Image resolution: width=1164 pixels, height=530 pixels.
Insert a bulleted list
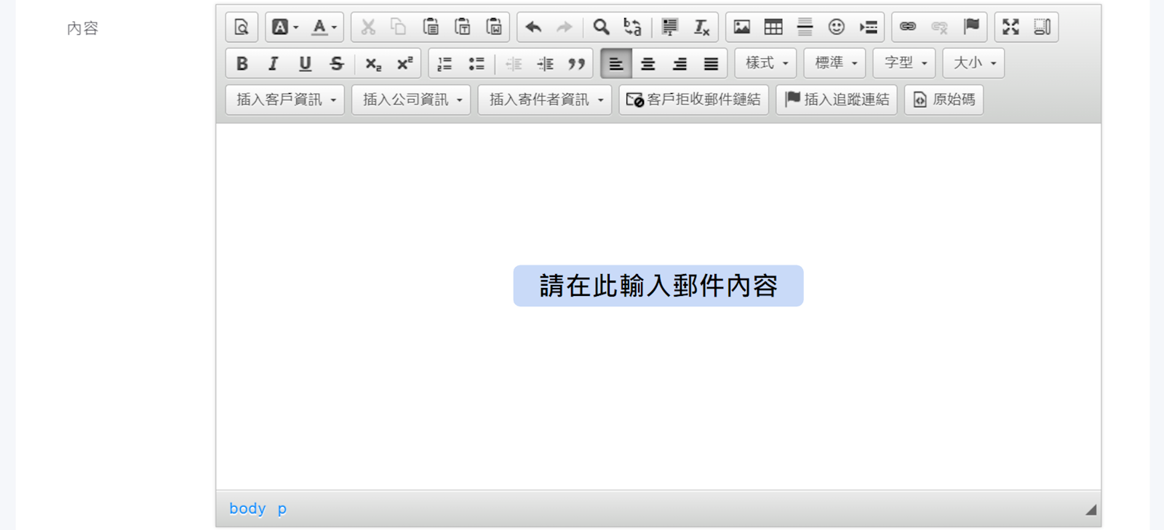click(x=477, y=64)
